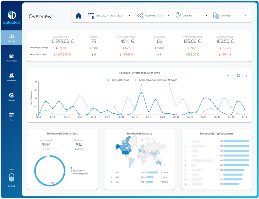Open the Countries section in the sidebar

click(x=11, y=96)
